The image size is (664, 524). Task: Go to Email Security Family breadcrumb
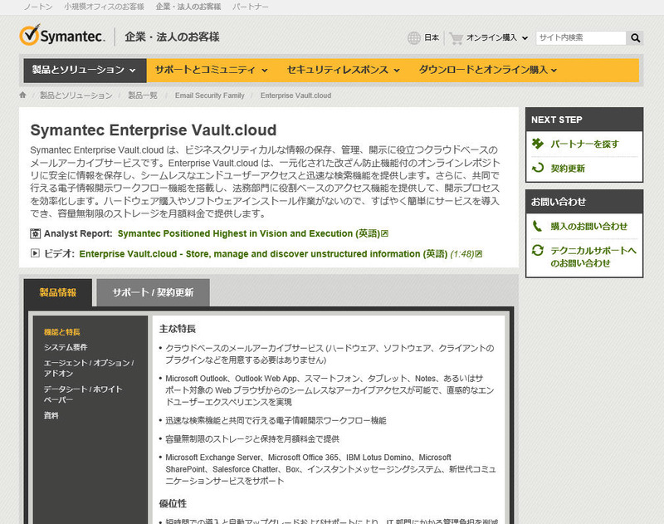209,95
